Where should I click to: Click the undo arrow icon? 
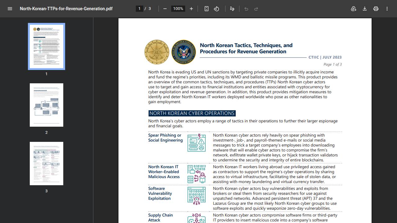point(246,9)
